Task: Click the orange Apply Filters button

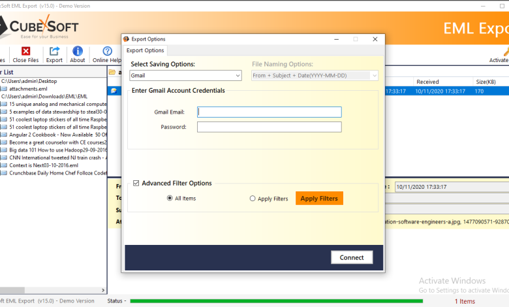Action: (319, 198)
